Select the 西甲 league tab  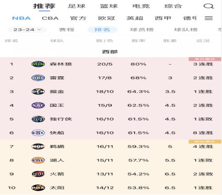(x=163, y=18)
